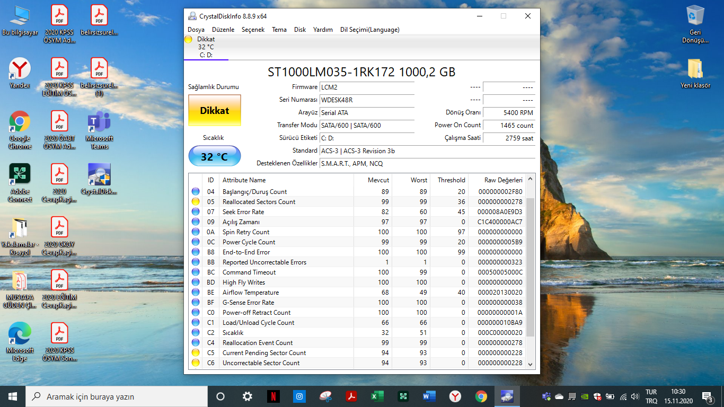
Task: Click in the taskbar search box
Action: tap(117, 396)
